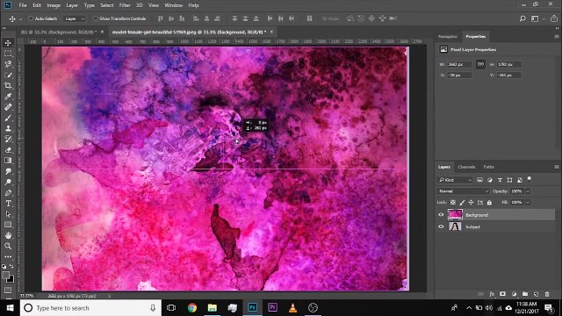Create a new layer icon
Viewport: 562px width, 316px height.
coord(537,294)
